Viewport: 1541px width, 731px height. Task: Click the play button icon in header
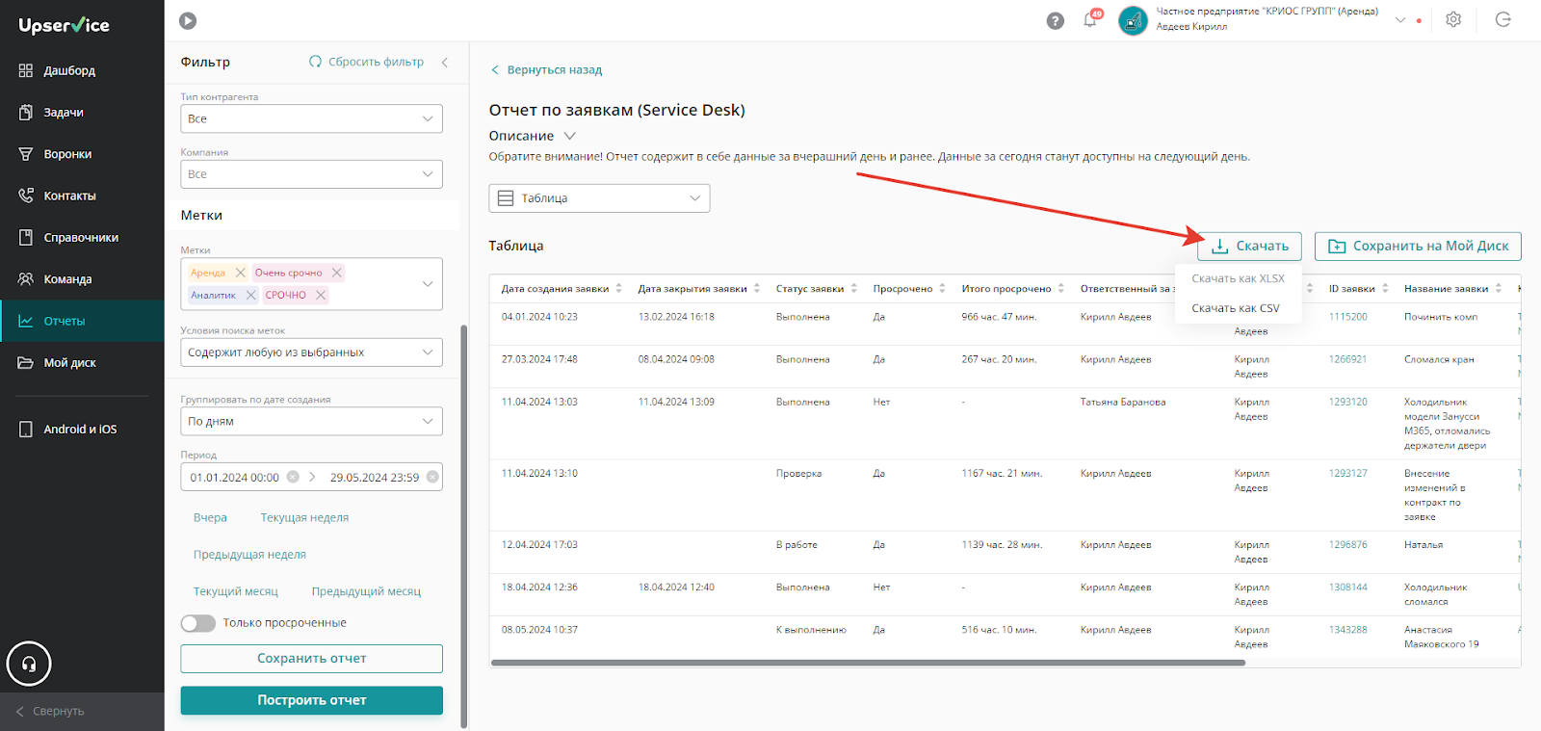tap(188, 20)
